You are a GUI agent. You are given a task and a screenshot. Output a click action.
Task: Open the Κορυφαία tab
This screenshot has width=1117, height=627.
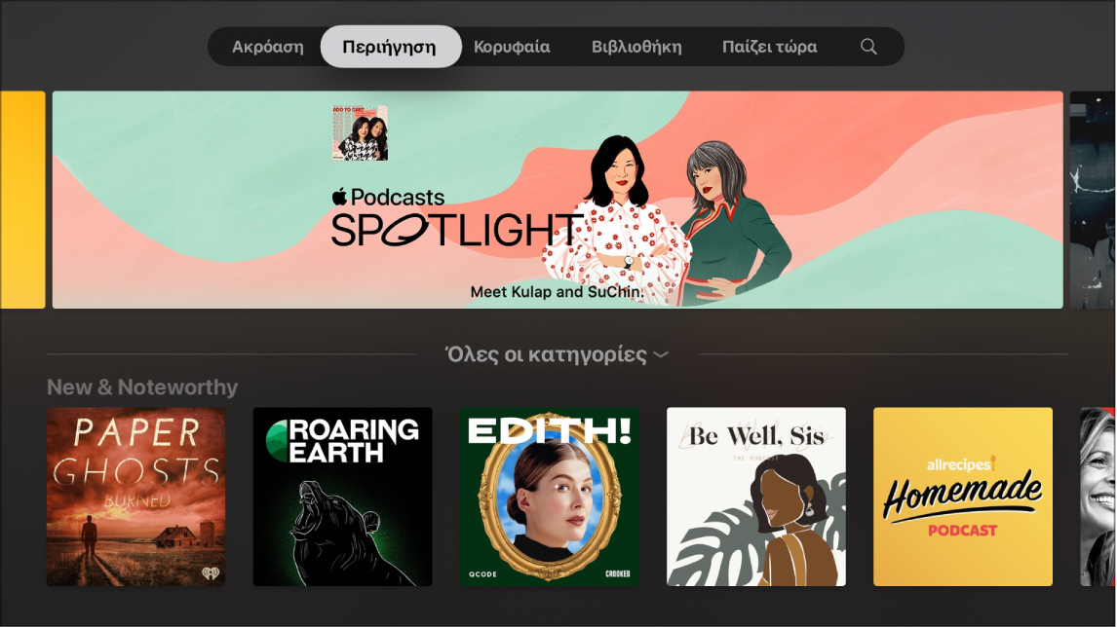512,47
